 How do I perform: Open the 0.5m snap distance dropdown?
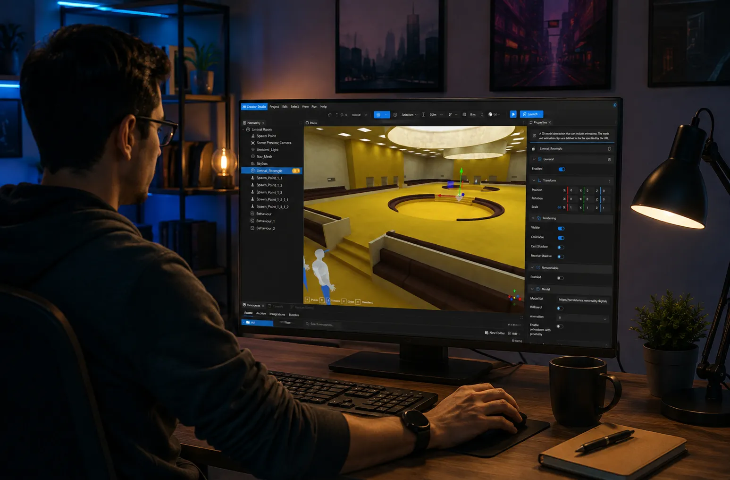(x=436, y=115)
